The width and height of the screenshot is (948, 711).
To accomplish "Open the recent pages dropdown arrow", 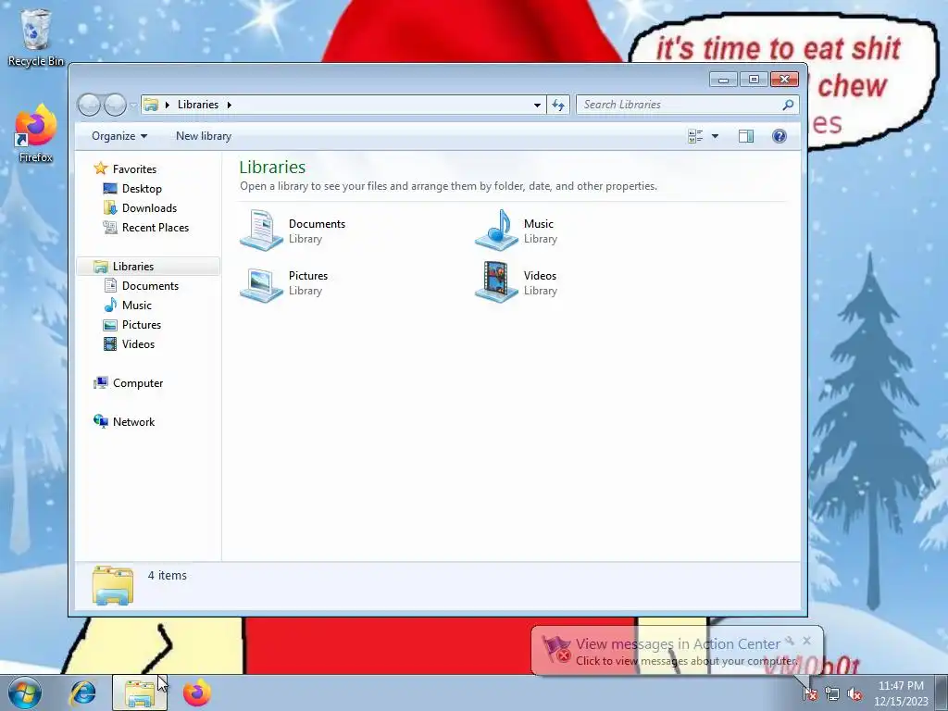I will coord(133,106).
